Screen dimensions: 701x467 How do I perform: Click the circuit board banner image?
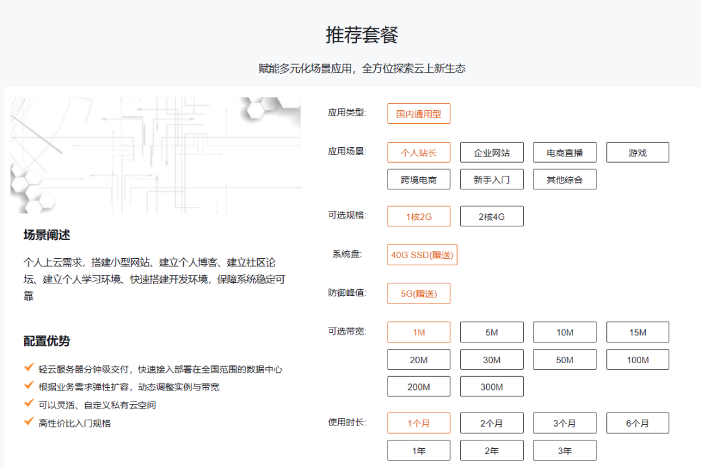tap(155, 155)
